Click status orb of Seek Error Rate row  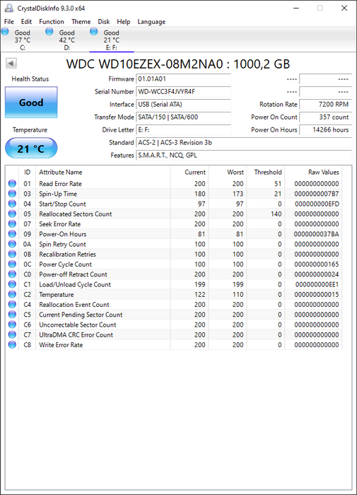tap(12, 224)
